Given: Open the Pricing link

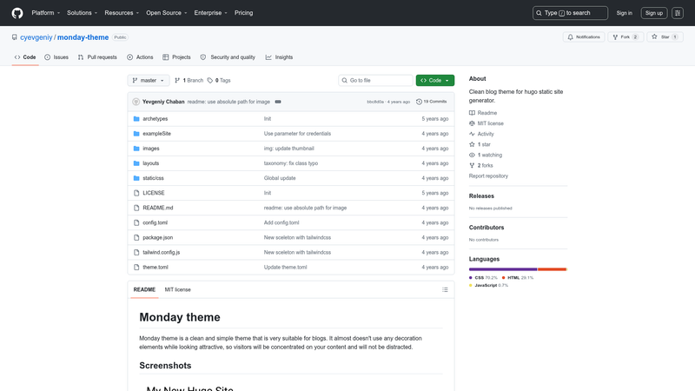Looking at the screenshot, I should tap(244, 13).
